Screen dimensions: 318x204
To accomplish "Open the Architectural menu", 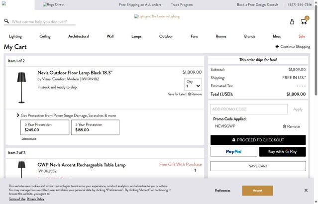I will [79, 36].
